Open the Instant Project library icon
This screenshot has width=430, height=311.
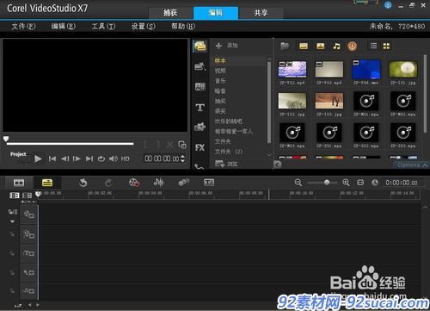(200, 66)
